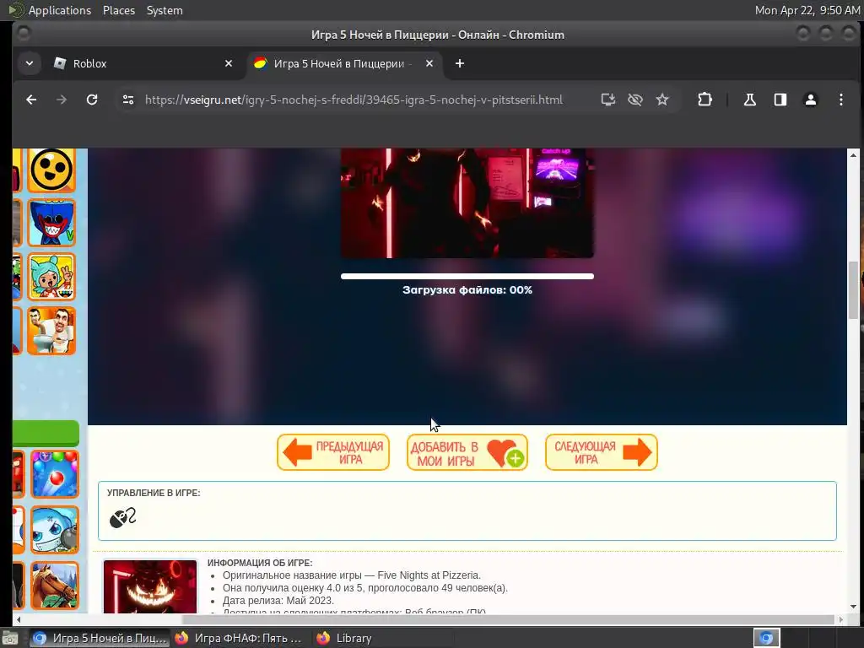Click the green sidebar button
The image size is (864, 648).
pyautogui.click(x=46, y=433)
